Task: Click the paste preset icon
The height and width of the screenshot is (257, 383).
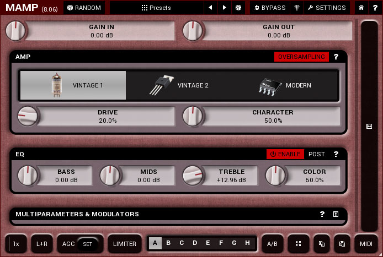Action: pyautogui.click(x=342, y=244)
